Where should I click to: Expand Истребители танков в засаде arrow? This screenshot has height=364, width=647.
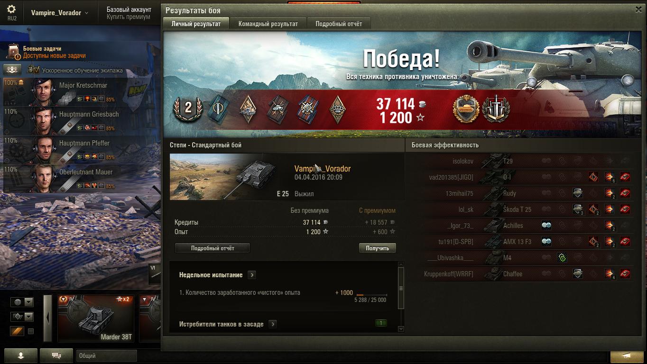click(273, 324)
